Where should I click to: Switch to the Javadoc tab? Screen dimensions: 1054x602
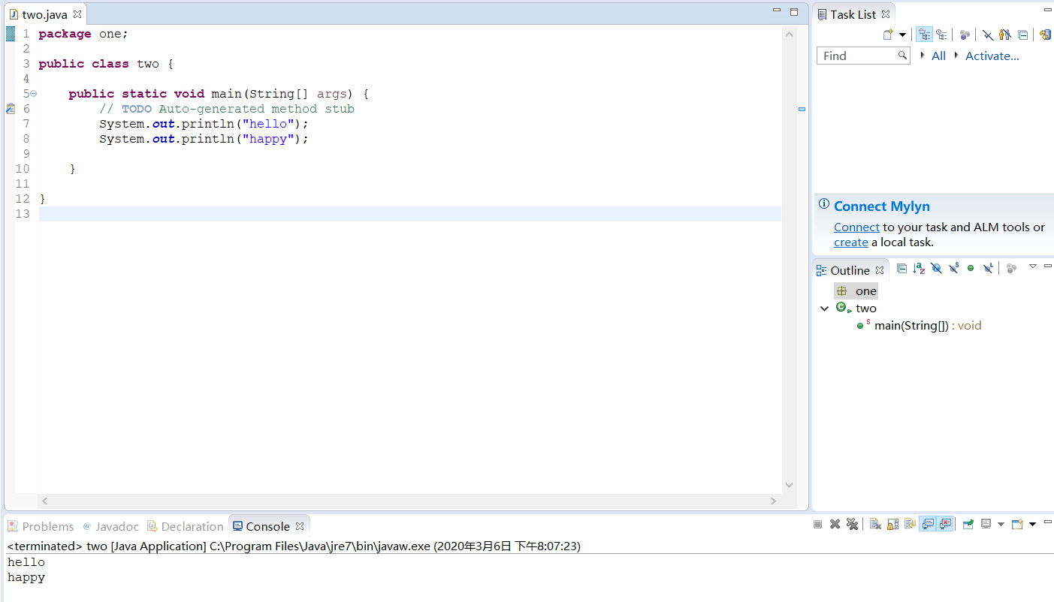point(110,526)
